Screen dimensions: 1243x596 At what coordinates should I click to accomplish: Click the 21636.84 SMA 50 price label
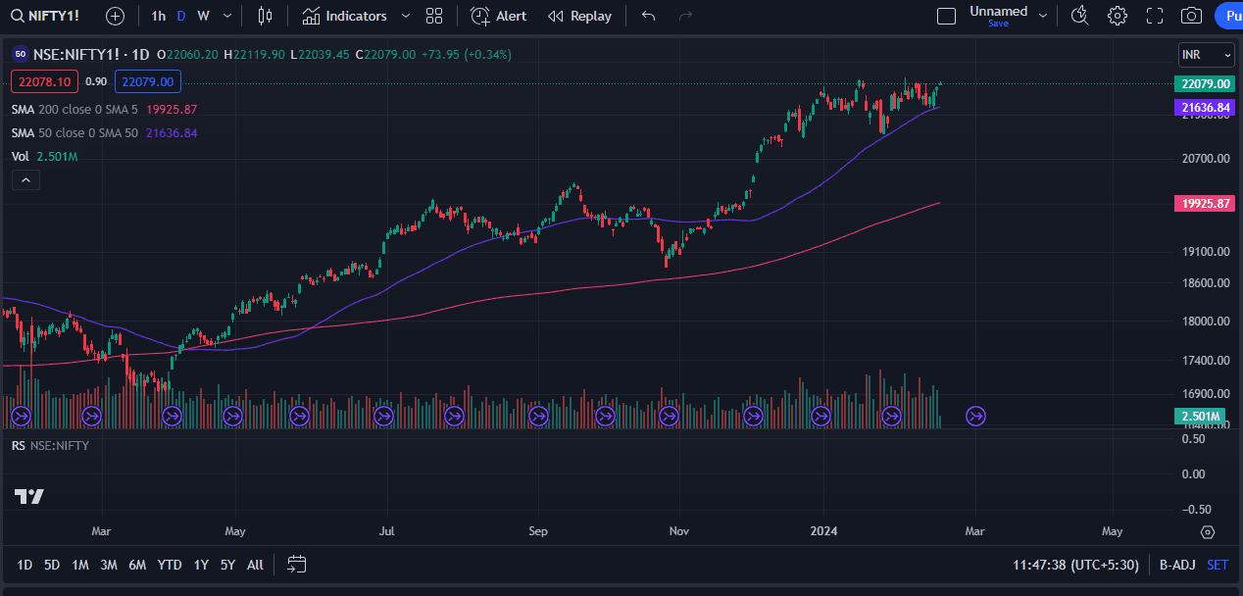1204,106
